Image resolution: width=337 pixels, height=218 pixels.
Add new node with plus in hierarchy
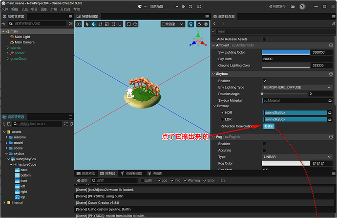[3, 23]
